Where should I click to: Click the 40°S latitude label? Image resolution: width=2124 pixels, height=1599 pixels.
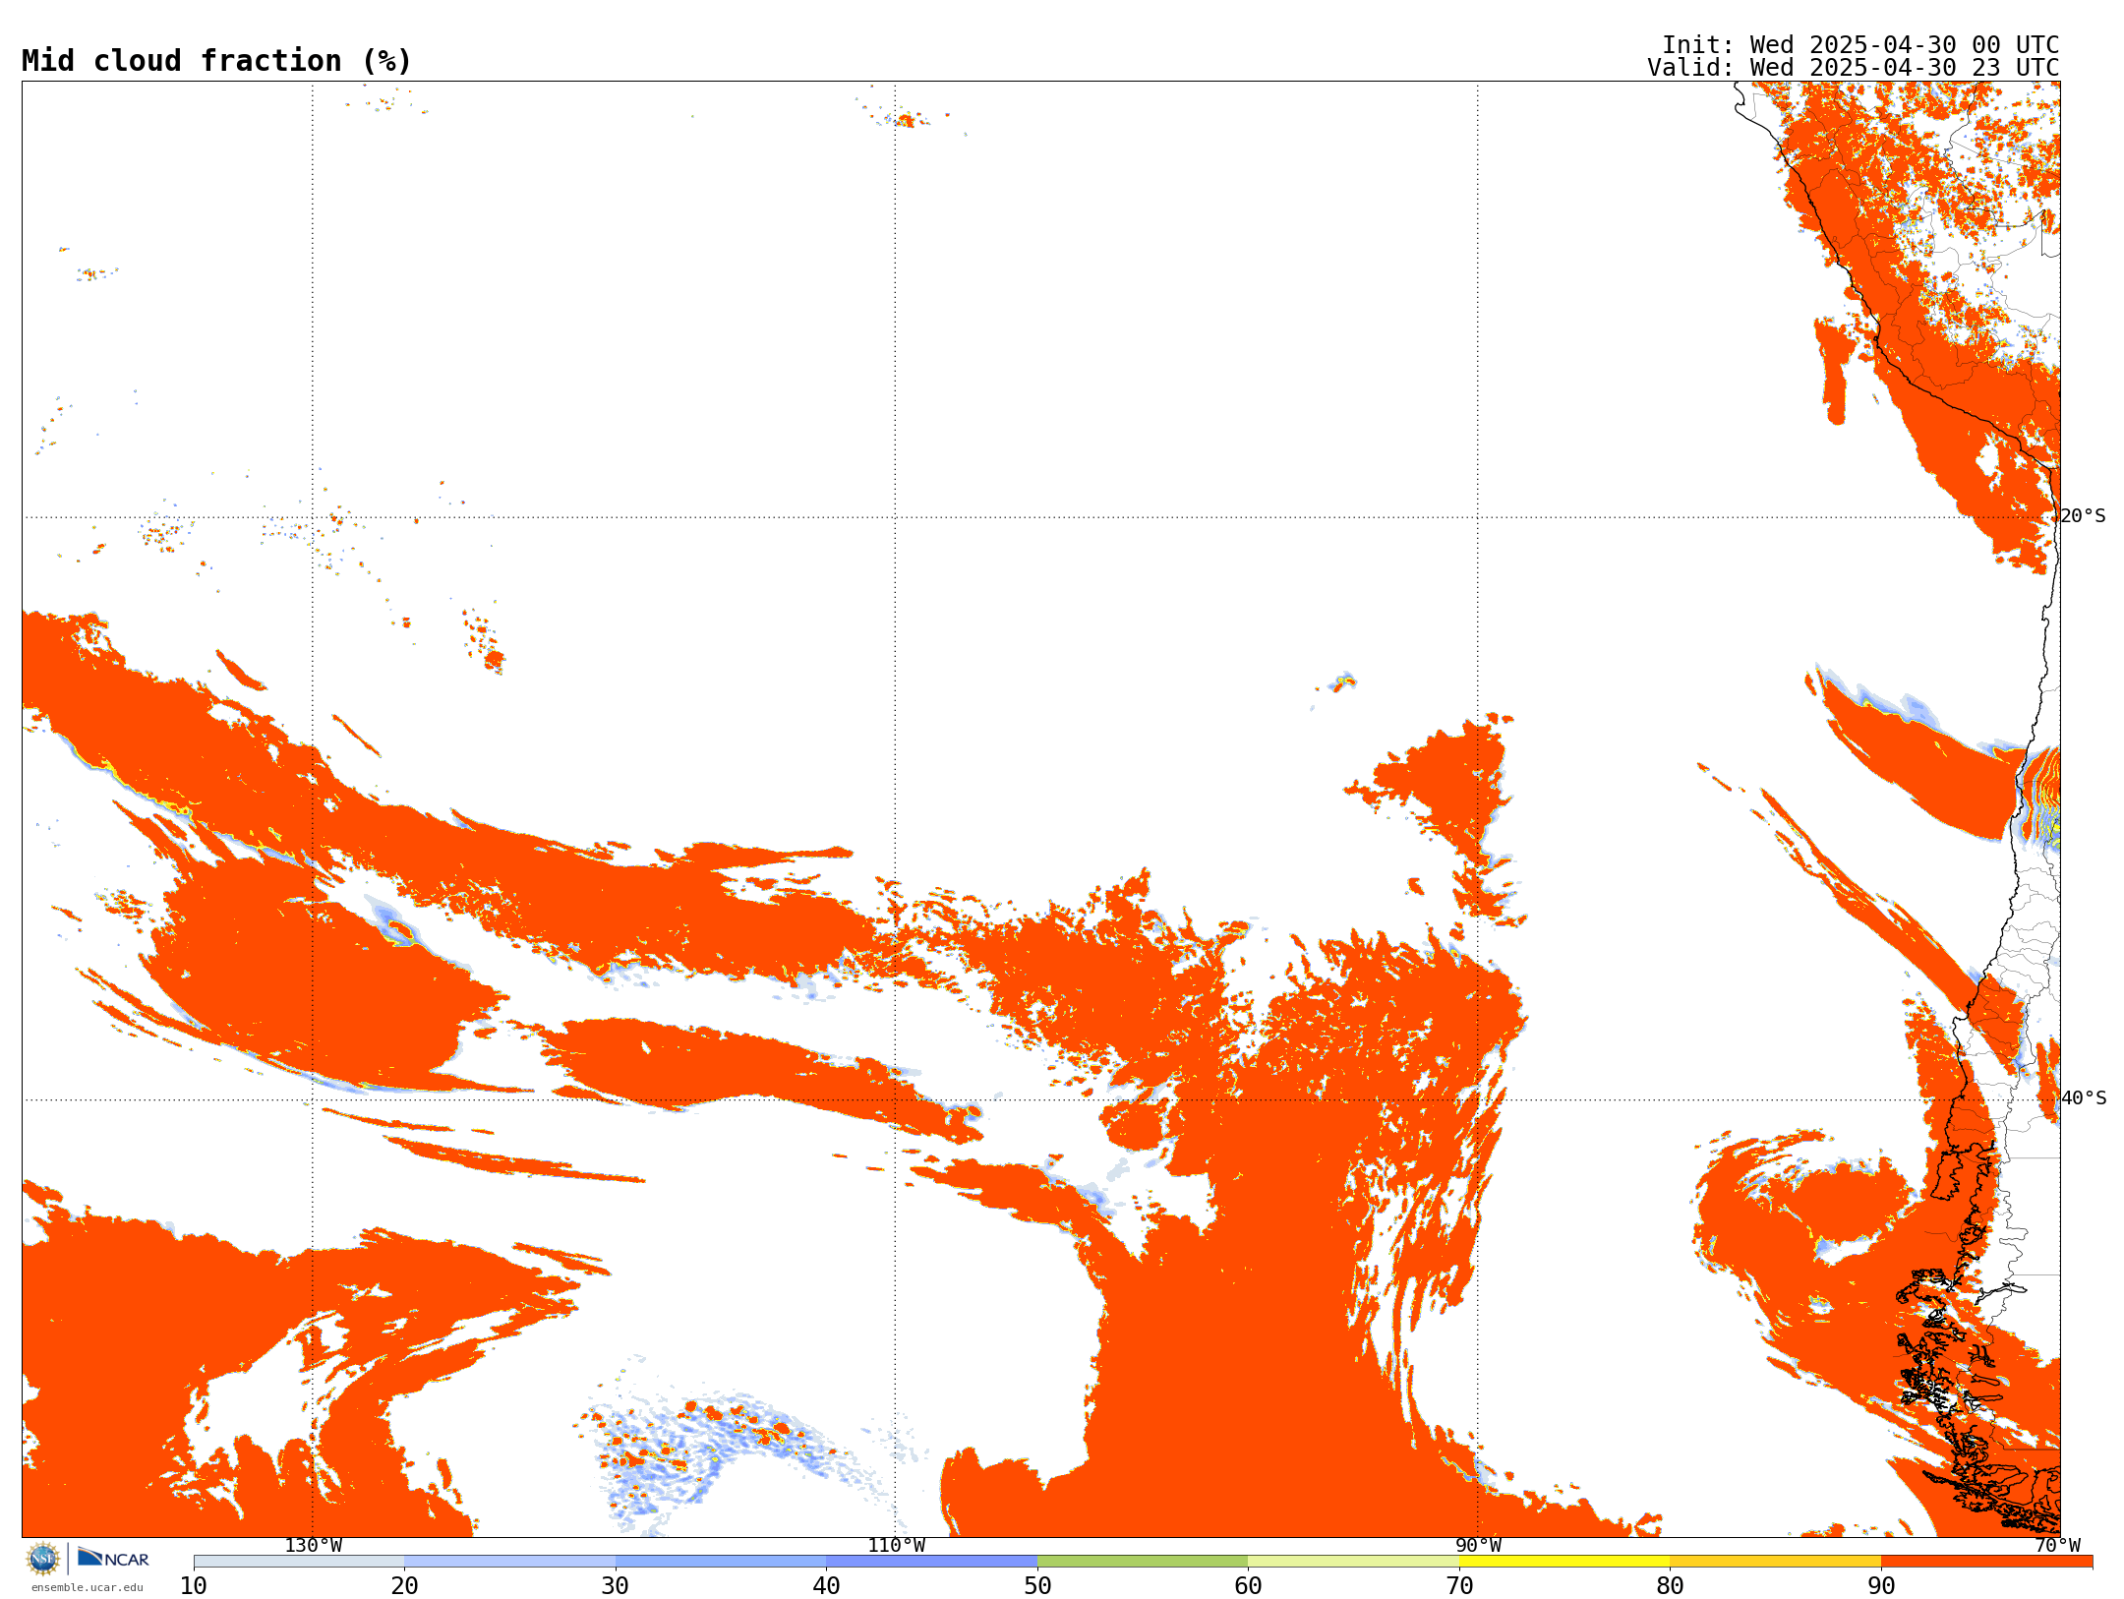[x=2084, y=1098]
